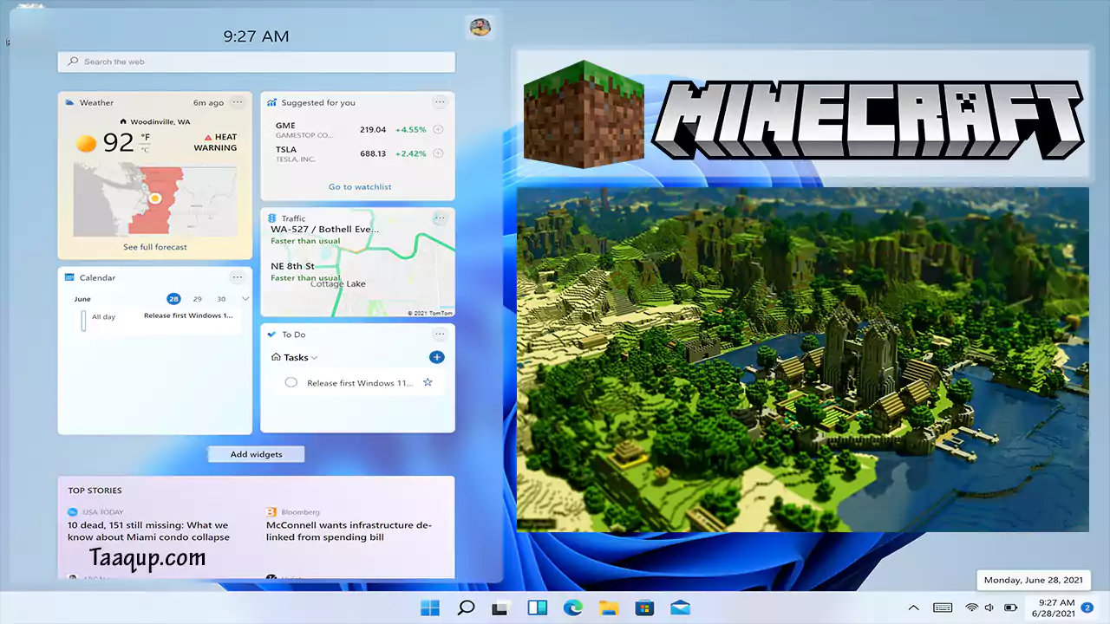This screenshot has width=1110, height=624.
Task: Open Weather widget options menu
Action: (237, 102)
